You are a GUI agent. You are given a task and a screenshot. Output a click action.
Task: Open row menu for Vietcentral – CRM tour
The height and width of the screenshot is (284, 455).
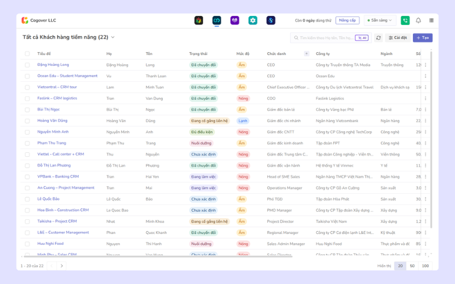click(425, 87)
